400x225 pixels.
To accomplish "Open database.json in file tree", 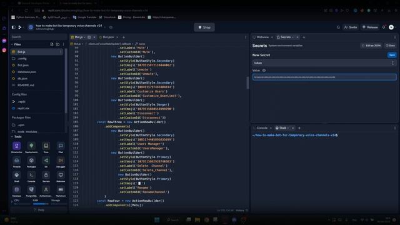I will tap(27, 72).
